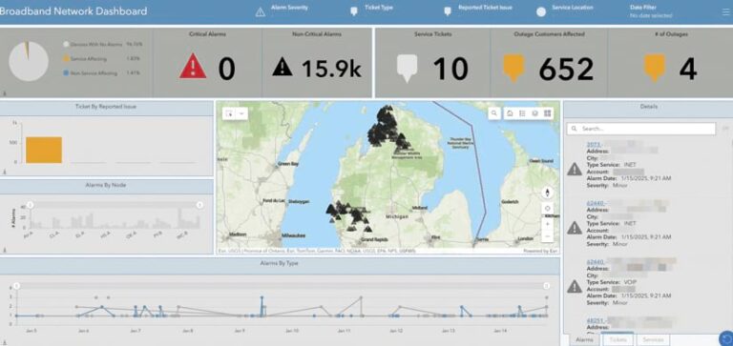Viewport: 733px width, 346px height.
Task: Click the # of Outages marker icon
Action: 655,69
